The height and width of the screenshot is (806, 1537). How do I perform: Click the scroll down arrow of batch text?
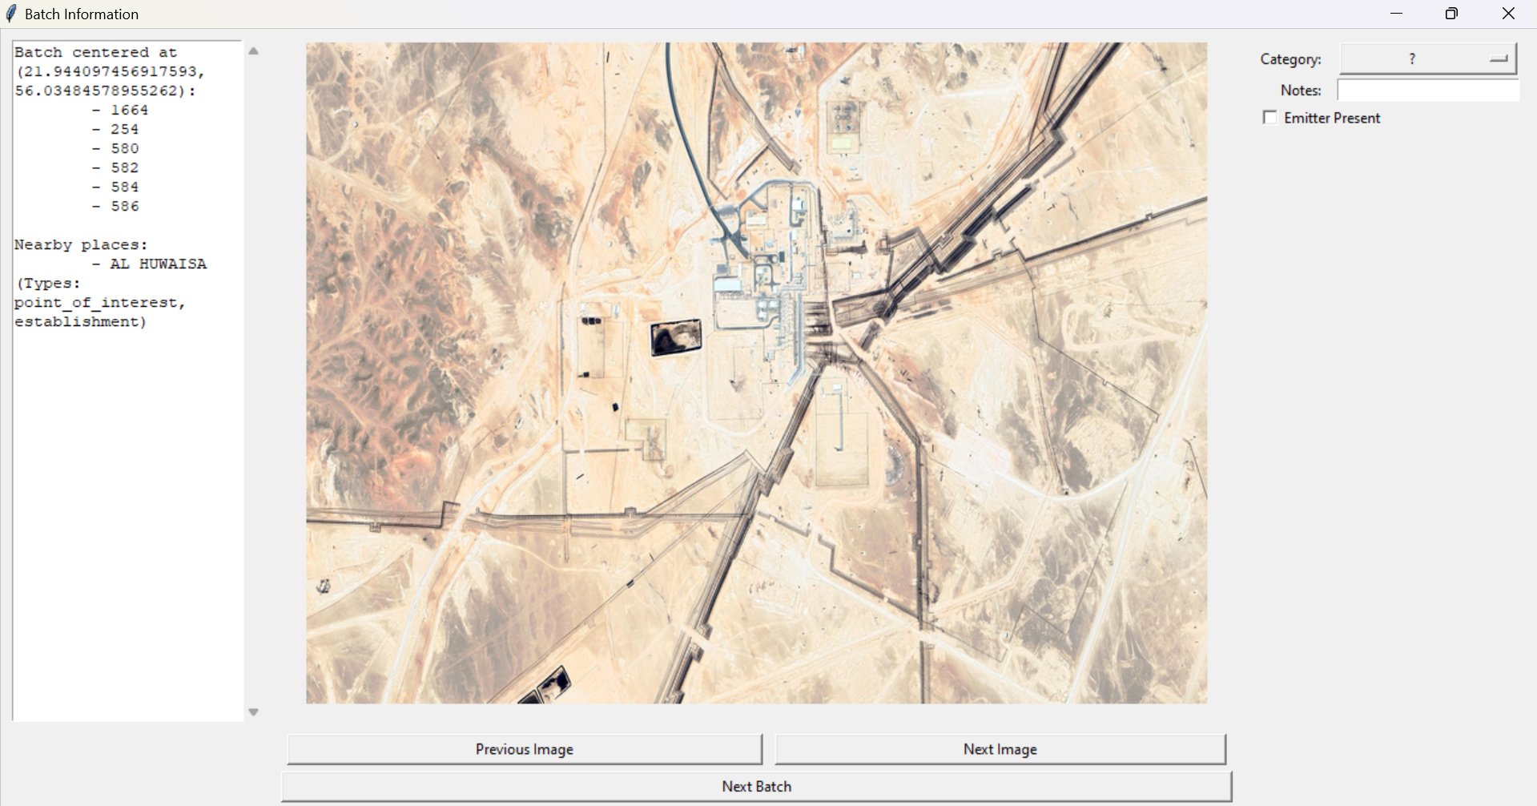click(x=254, y=712)
